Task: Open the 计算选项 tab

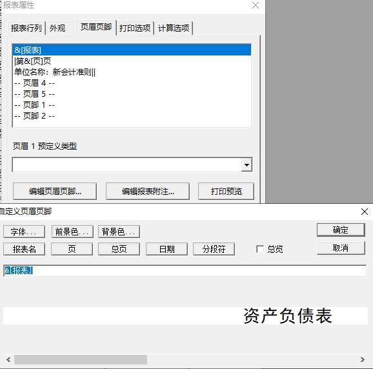Action: pos(174,28)
